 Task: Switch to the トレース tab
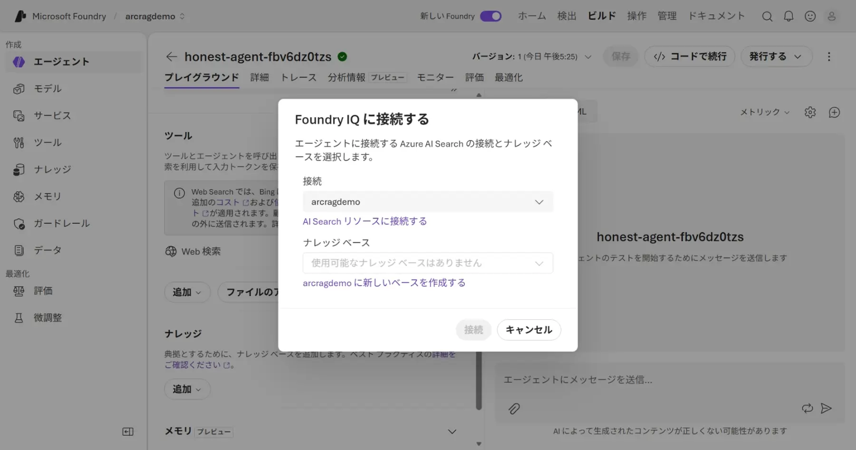click(298, 77)
